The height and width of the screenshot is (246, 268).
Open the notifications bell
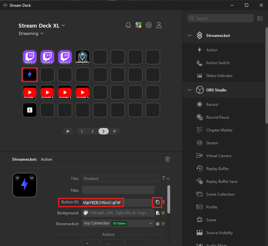128,25
